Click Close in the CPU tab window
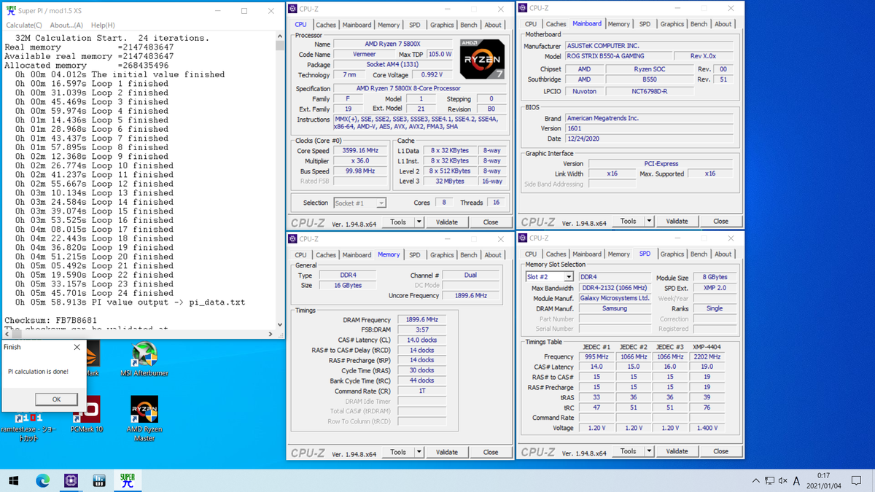 (x=491, y=222)
